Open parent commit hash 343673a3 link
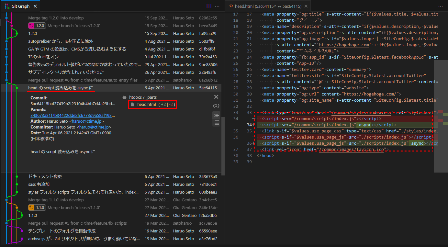The height and width of the screenshot is (247, 448). pyautogui.click(x=73, y=116)
